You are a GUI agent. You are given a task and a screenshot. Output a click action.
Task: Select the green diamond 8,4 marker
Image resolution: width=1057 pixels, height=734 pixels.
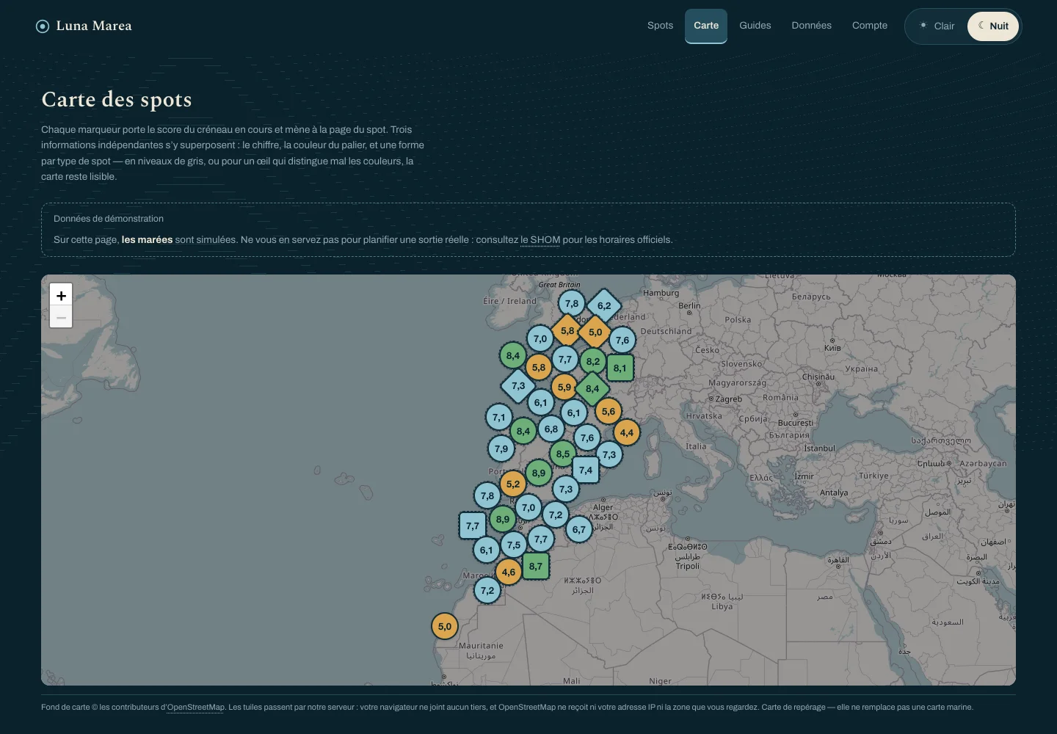tap(592, 388)
